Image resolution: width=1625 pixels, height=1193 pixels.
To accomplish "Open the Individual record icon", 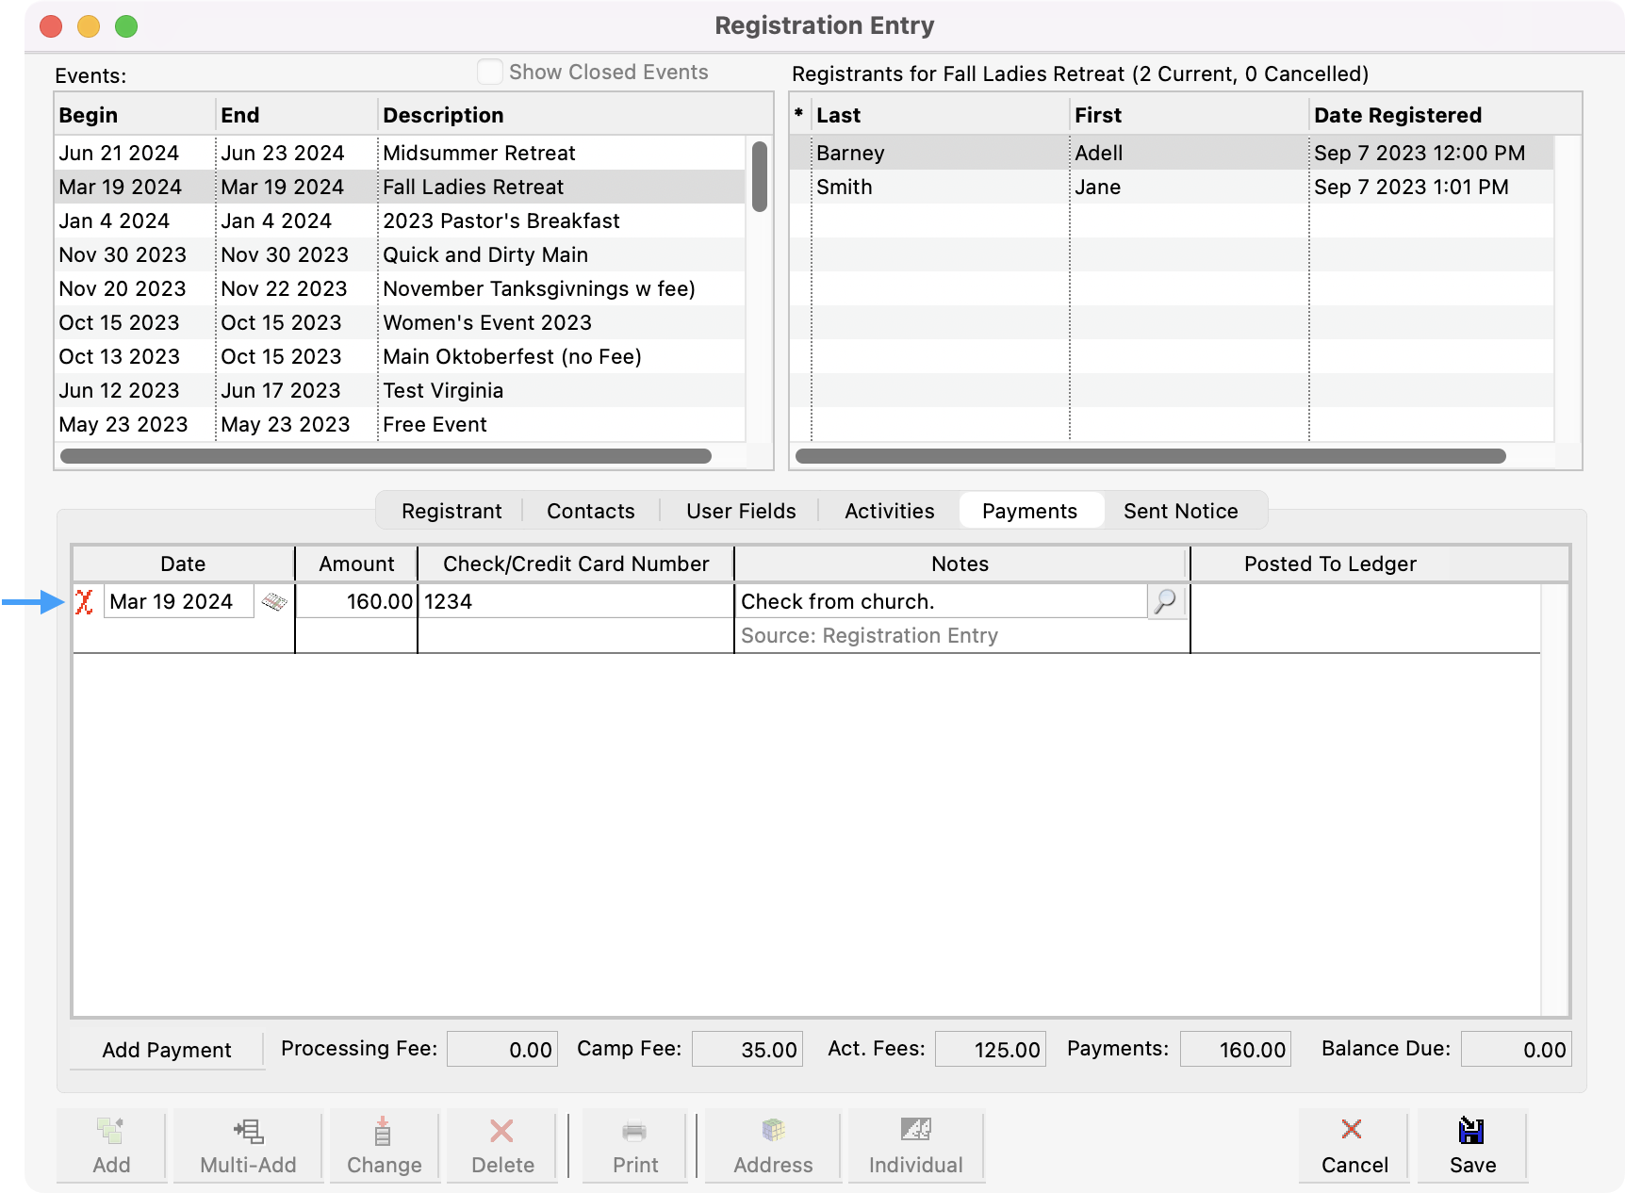I will pyautogui.click(x=915, y=1146).
